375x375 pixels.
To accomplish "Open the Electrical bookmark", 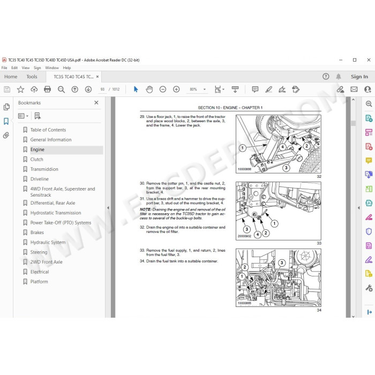I will [x=40, y=272].
